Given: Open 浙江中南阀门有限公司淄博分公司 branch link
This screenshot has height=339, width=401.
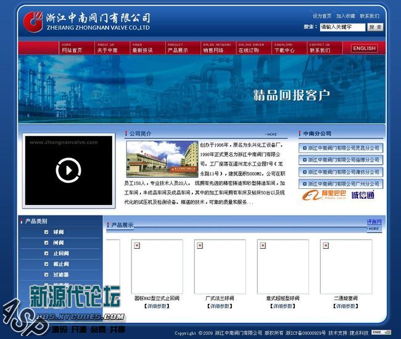Looking at the screenshot, I should (x=341, y=160).
